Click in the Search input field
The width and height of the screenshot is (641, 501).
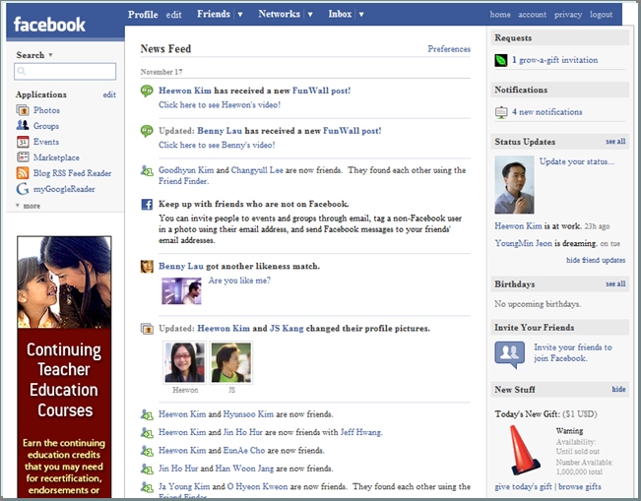pos(65,71)
